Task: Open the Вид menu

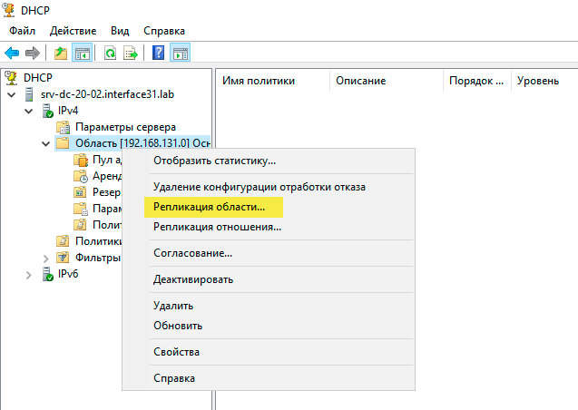Action: coord(120,31)
